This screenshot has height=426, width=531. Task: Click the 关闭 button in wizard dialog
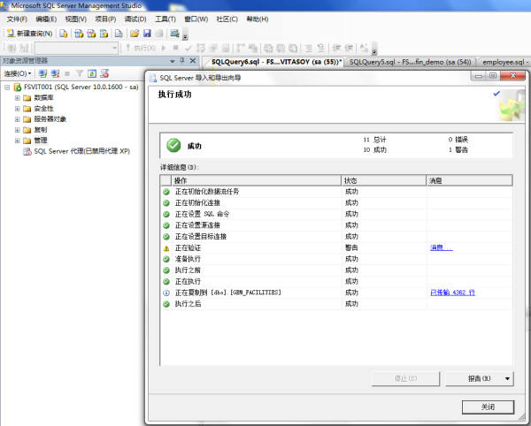click(488, 407)
